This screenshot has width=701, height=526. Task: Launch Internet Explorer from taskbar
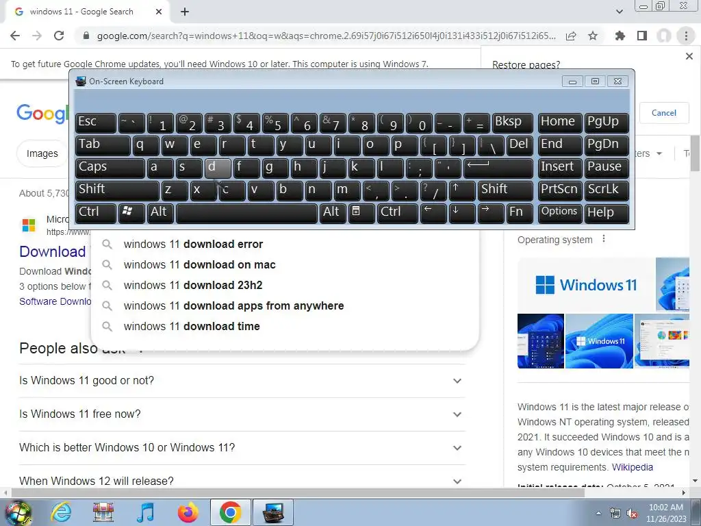61,512
